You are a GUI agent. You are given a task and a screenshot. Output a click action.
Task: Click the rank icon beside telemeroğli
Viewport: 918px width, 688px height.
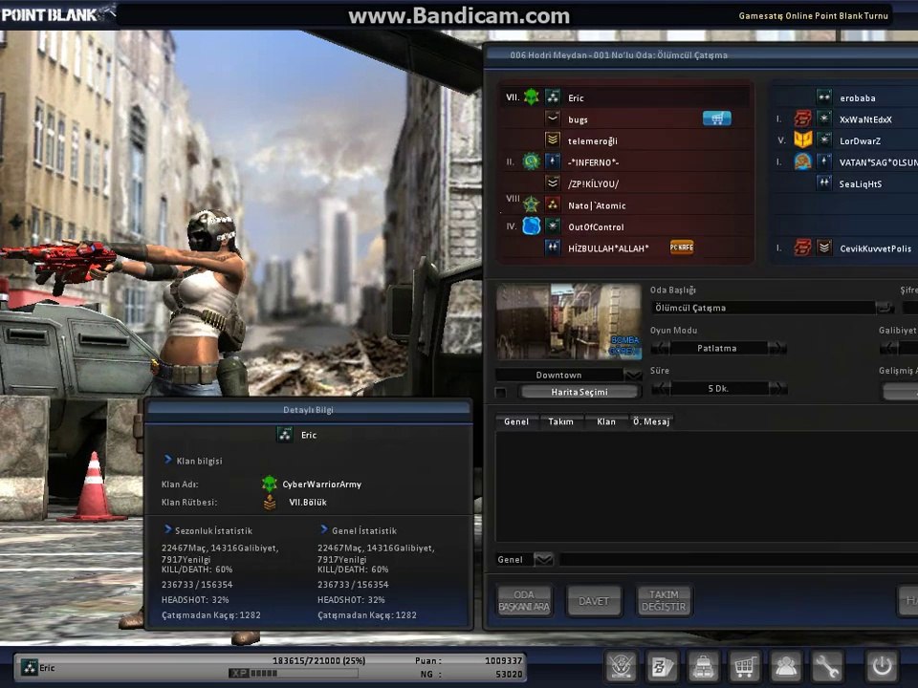click(552, 140)
